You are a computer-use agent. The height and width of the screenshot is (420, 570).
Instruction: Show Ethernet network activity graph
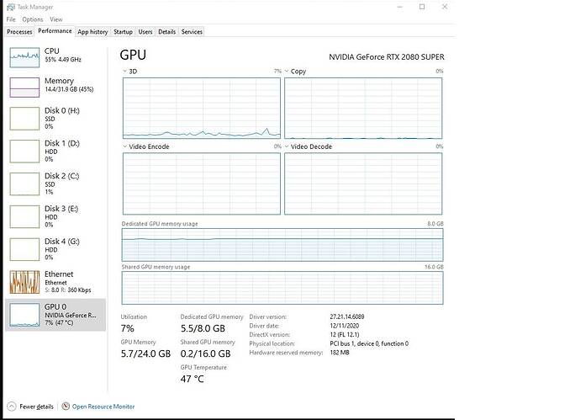(x=24, y=282)
